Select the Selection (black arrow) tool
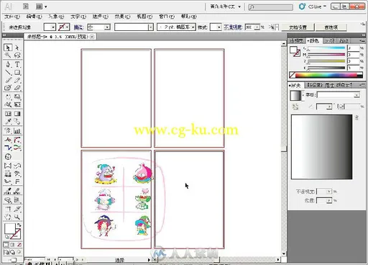The image size is (368, 265). coord(8,48)
